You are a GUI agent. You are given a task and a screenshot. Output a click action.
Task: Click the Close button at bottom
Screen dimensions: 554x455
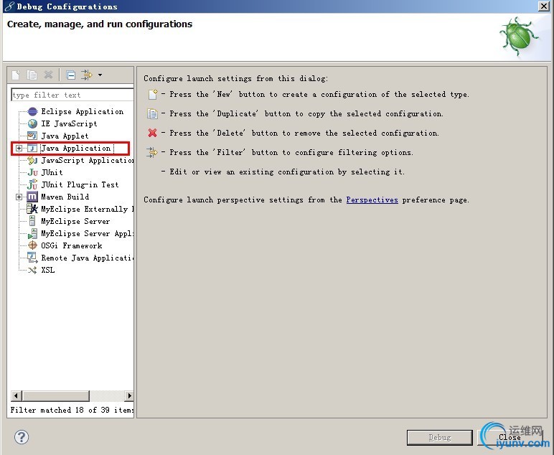click(x=510, y=438)
